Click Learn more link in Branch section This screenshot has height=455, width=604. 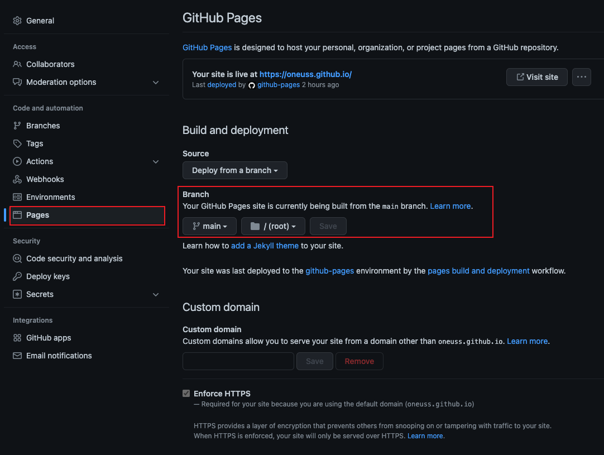450,206
